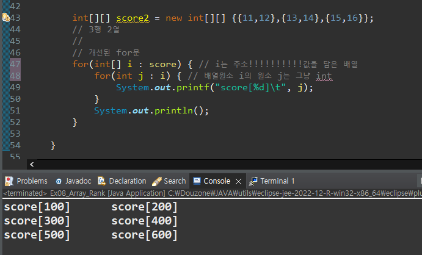Click the Problems tab icon
Viewport: 422px width, 255px height.
(9, 181)
